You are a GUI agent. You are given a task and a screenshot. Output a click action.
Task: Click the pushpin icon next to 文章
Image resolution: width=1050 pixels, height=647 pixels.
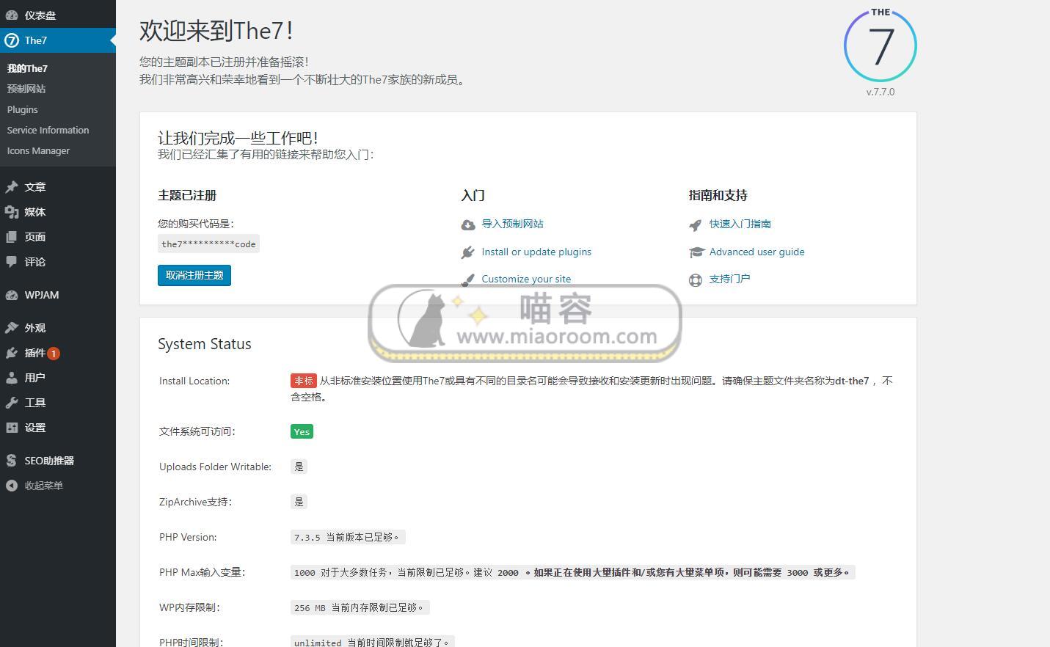[12, 187]
